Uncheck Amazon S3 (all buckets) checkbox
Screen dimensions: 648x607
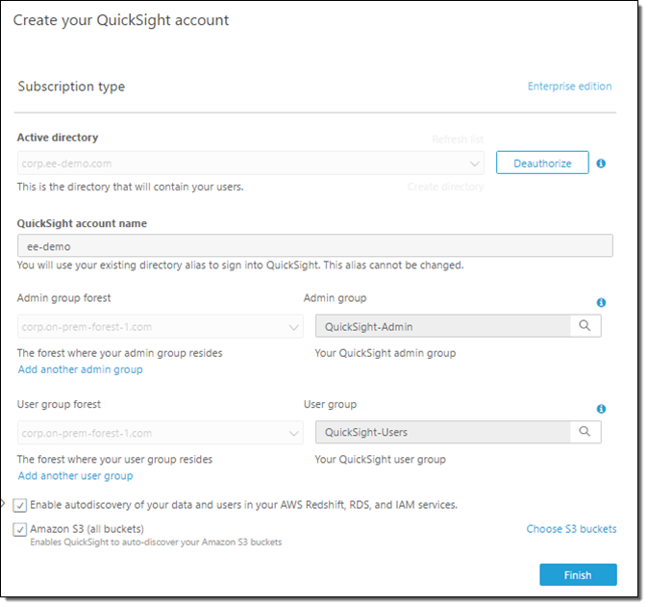21,529
